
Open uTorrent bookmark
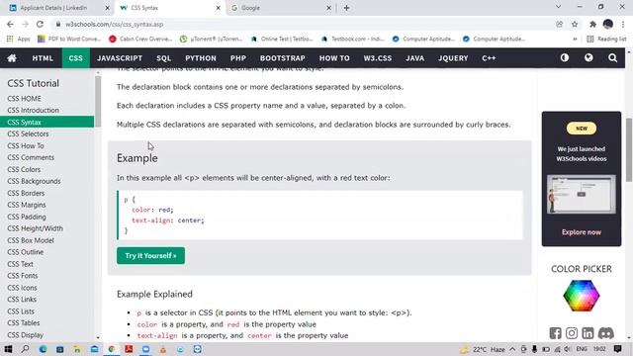[211, 39]
